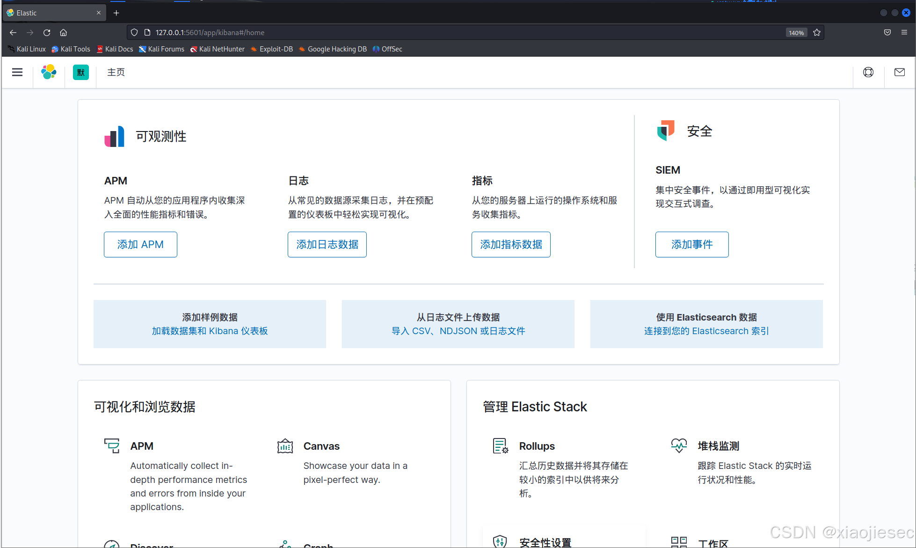
Task: Open the APM title in visualize section
Action: 142,446
